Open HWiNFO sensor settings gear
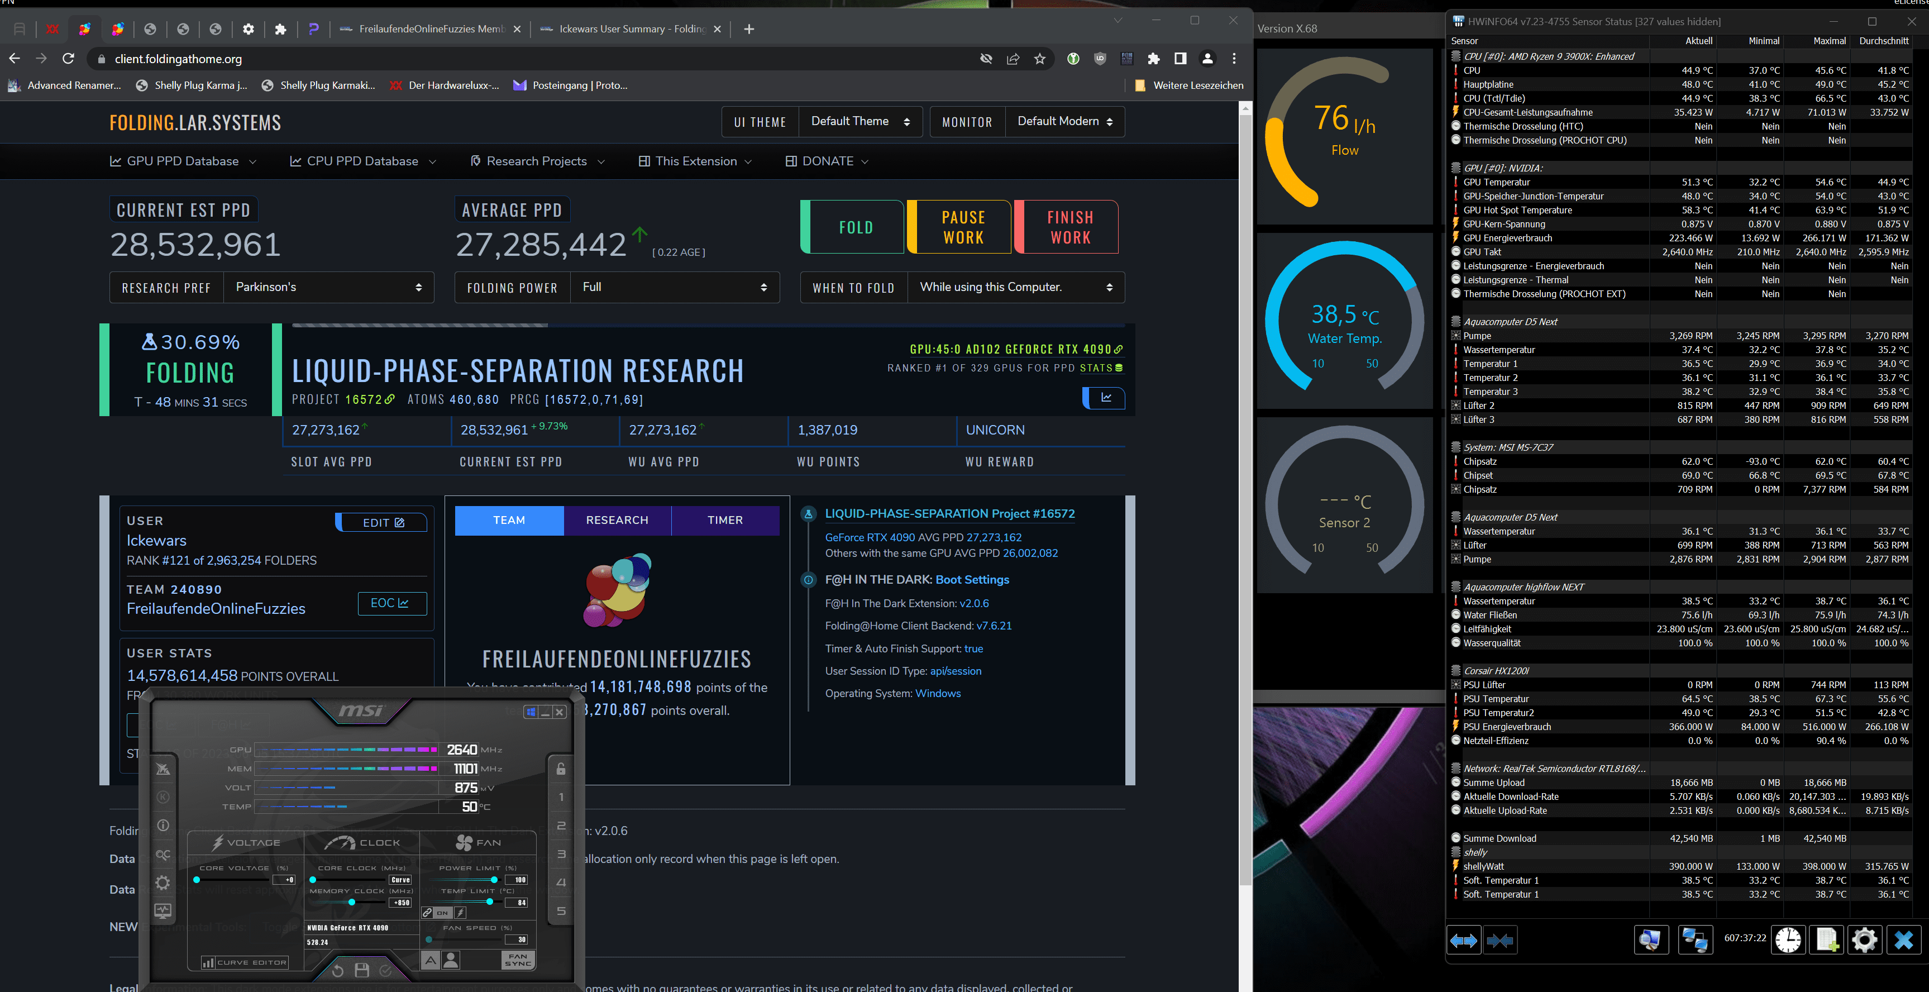Screen dimensions: 1929x992 [1865, 941]
